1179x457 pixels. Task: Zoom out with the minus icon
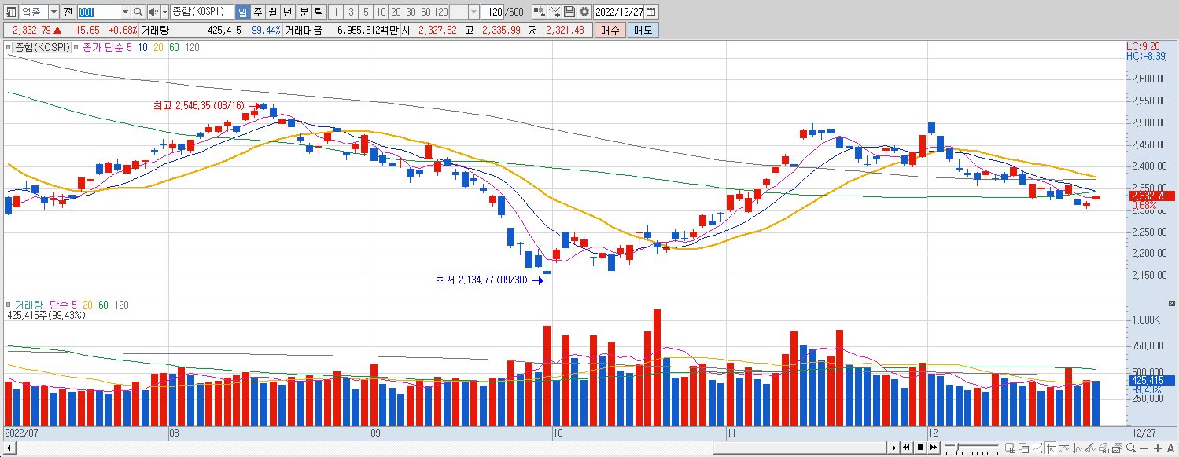point(1144,448)
